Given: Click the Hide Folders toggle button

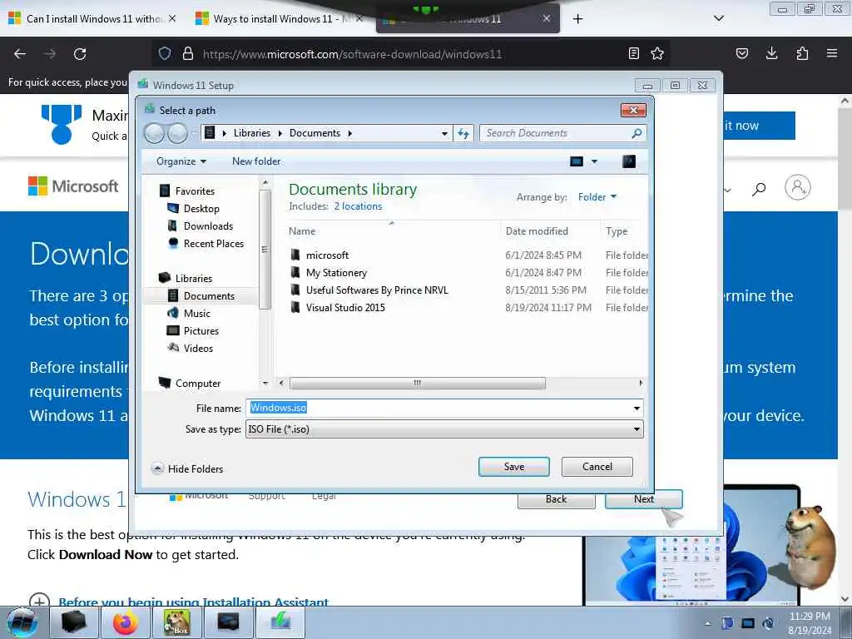Looking at the screenshot, I should coord(187,469).
